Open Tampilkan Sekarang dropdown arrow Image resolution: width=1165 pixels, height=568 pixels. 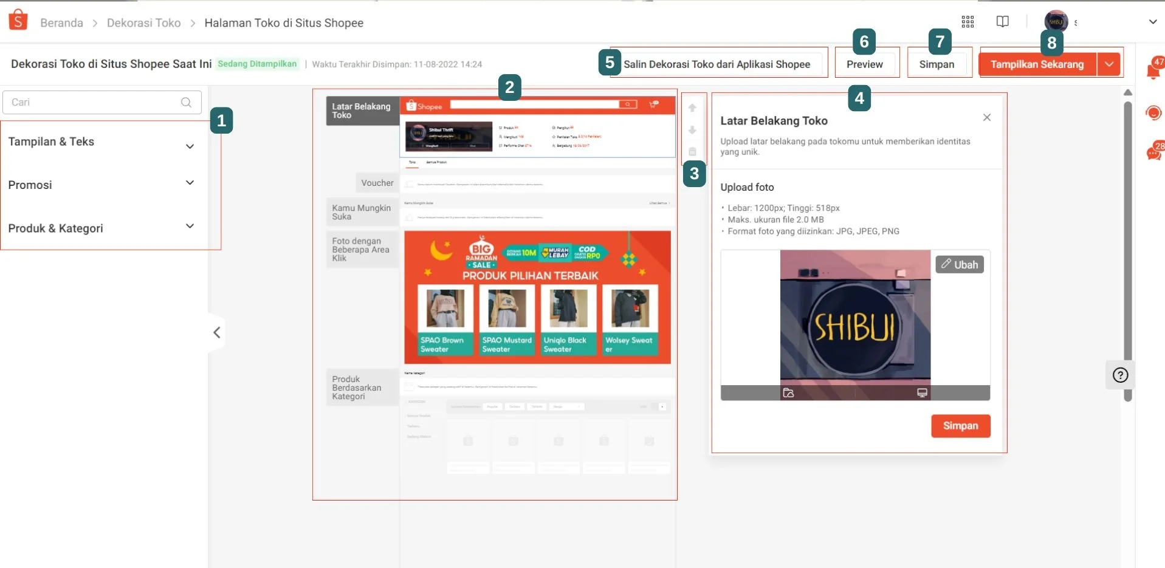(1110, 64)
